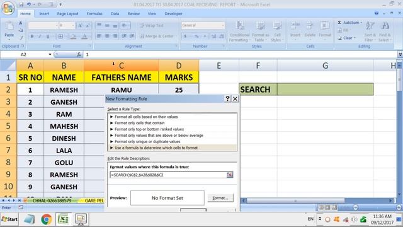Close the New Formatting Rule dialog
Screen dimensions: 403x227
[235, 99]
